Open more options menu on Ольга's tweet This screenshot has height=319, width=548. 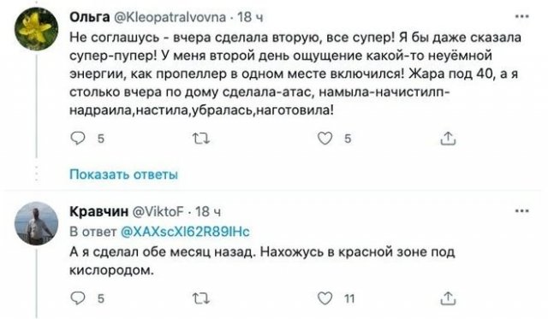(x=521, y=16)
